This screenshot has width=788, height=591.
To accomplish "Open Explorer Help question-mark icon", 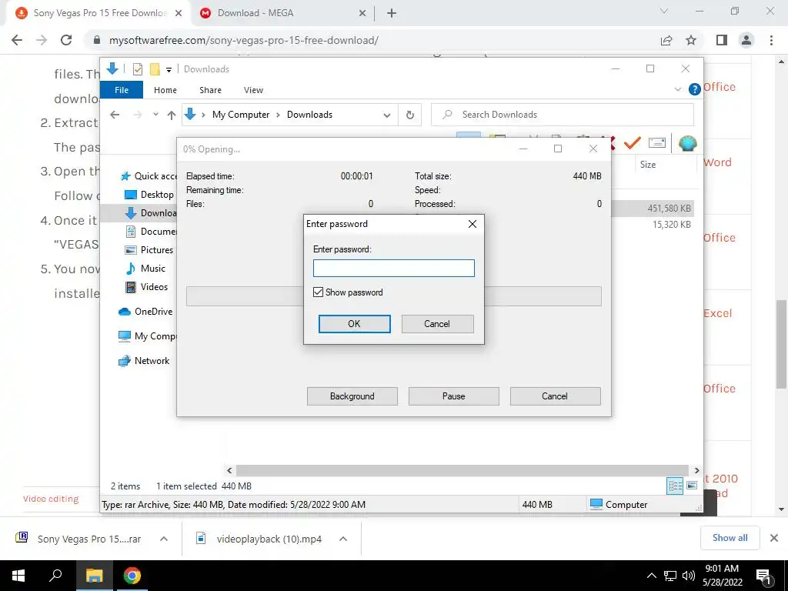I will pyautogui.click(x=695, y=89).
